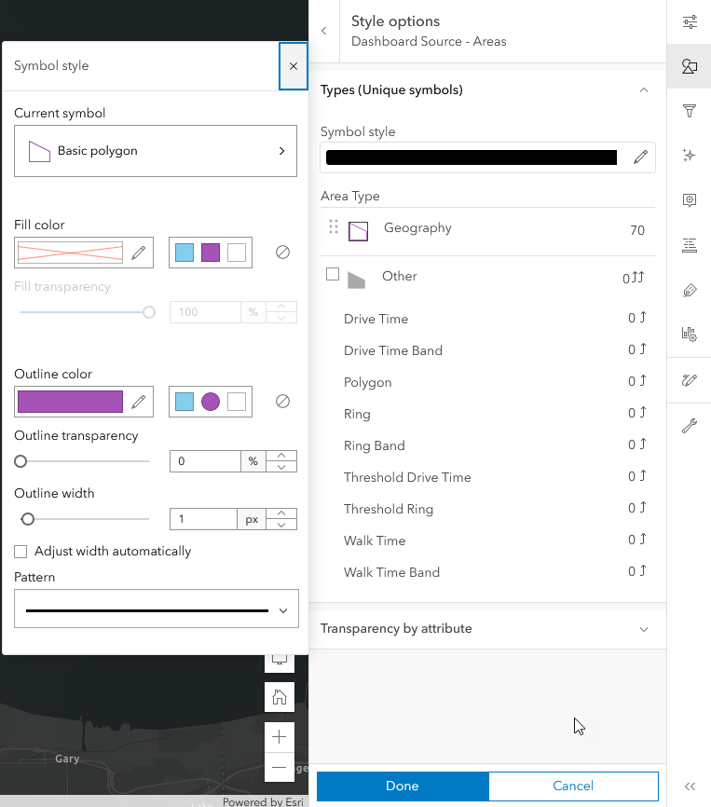Viewport: 711px width, 807px height.
Task: Enable Adjust width automatically checkbox
Action: coord(21,551)
